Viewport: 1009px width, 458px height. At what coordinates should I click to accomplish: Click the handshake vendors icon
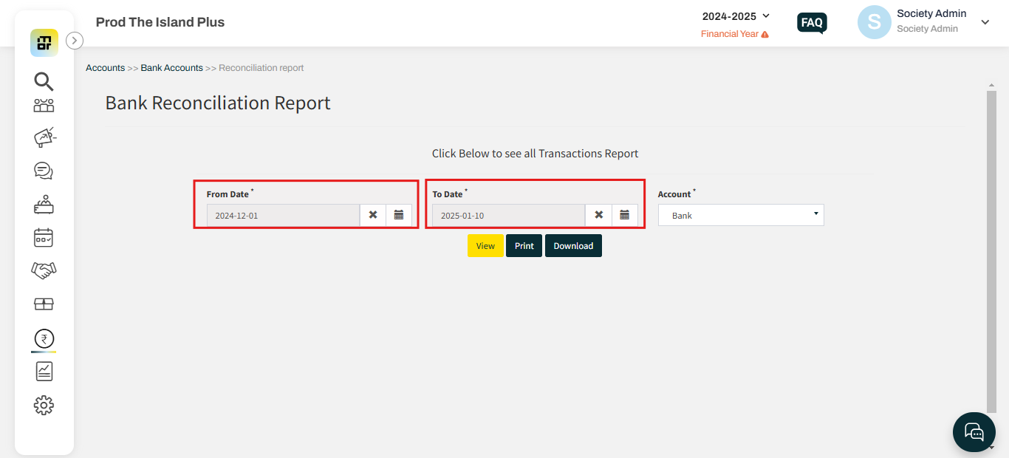(44, 270)
